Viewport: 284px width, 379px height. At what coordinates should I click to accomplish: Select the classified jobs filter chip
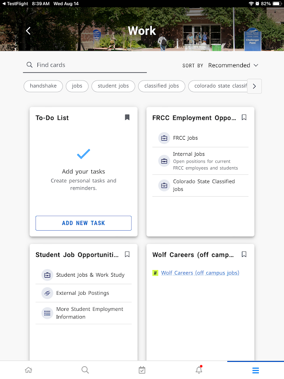click(x=161, y=86)
